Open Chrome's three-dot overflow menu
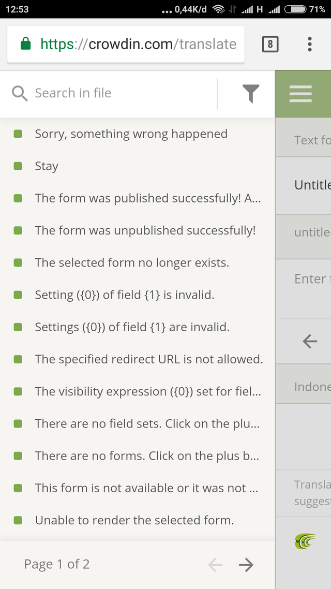Image resolution: width=331 pixels, height=589 pixels. (x=309, y=44)
